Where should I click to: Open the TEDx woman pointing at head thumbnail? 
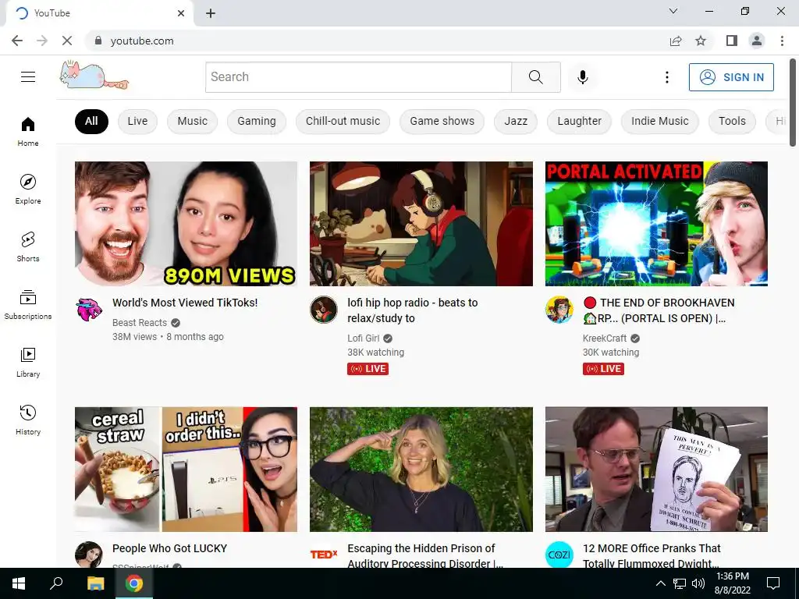pyautogui.click(x=421, y=469)
